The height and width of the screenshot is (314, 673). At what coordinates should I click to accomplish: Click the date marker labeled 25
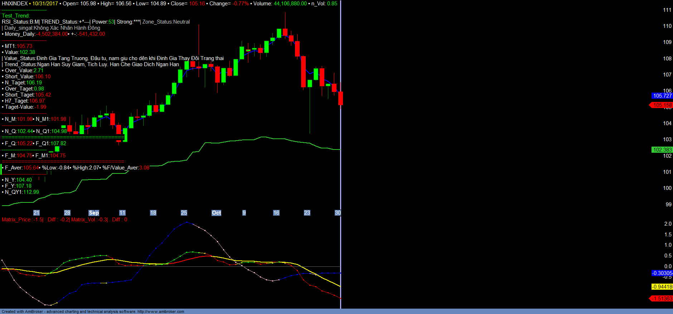click(x=184, y=213)
